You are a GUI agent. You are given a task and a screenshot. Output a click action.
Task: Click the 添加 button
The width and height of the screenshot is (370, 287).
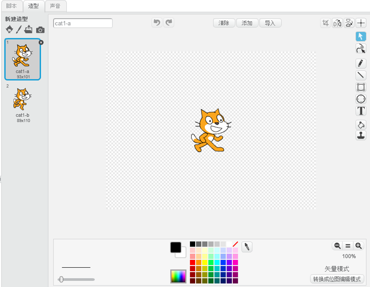[x=247, y=23]
